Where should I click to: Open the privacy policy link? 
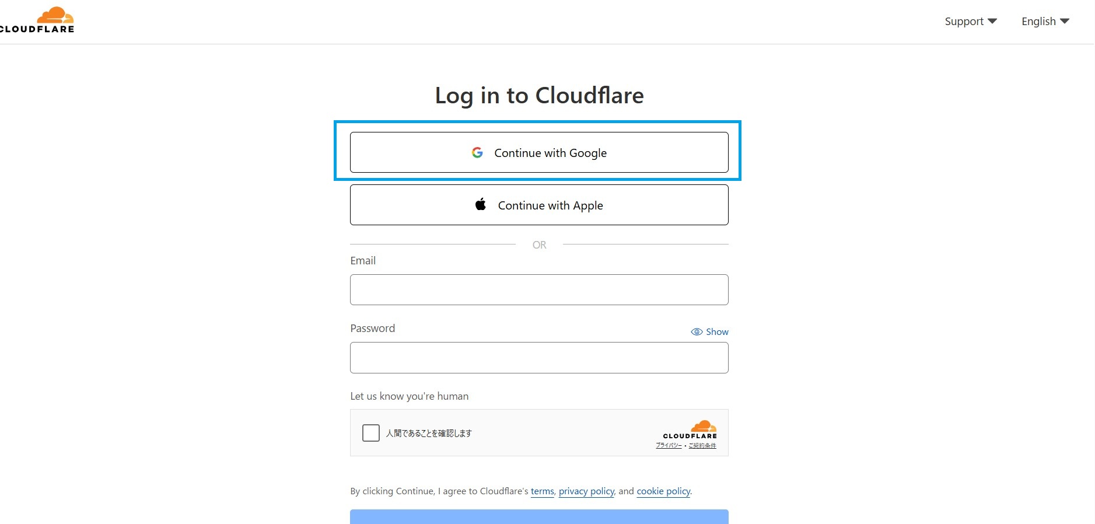pyautogui.click(x=586, y=491)
